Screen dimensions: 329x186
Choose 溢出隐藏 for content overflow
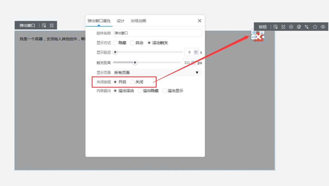(140, 91)
